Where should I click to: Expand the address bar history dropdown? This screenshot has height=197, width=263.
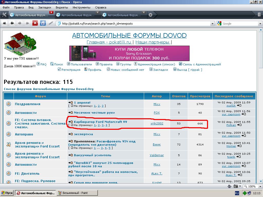coord(212,24)
